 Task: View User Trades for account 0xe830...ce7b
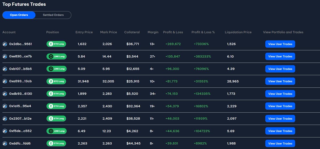click(280, 56)
